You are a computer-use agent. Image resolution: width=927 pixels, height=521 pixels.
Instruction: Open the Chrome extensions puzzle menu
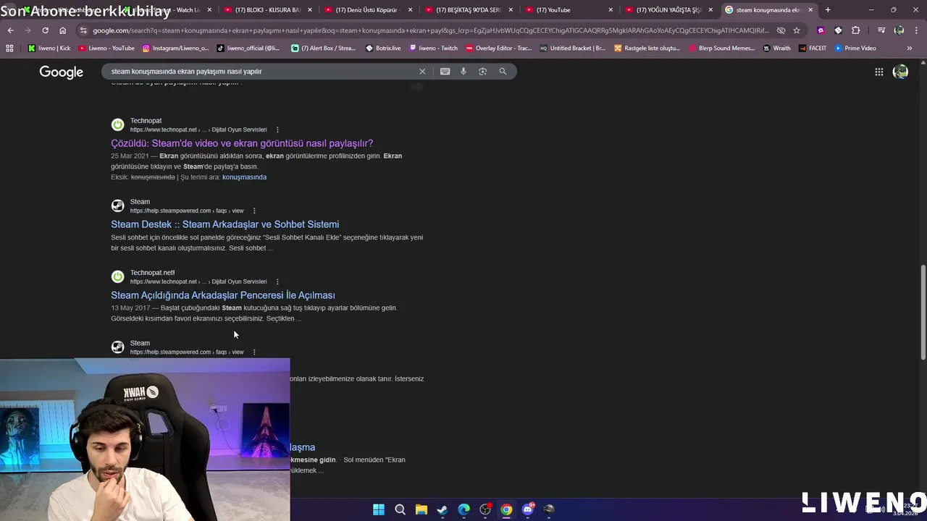(855, 30)
